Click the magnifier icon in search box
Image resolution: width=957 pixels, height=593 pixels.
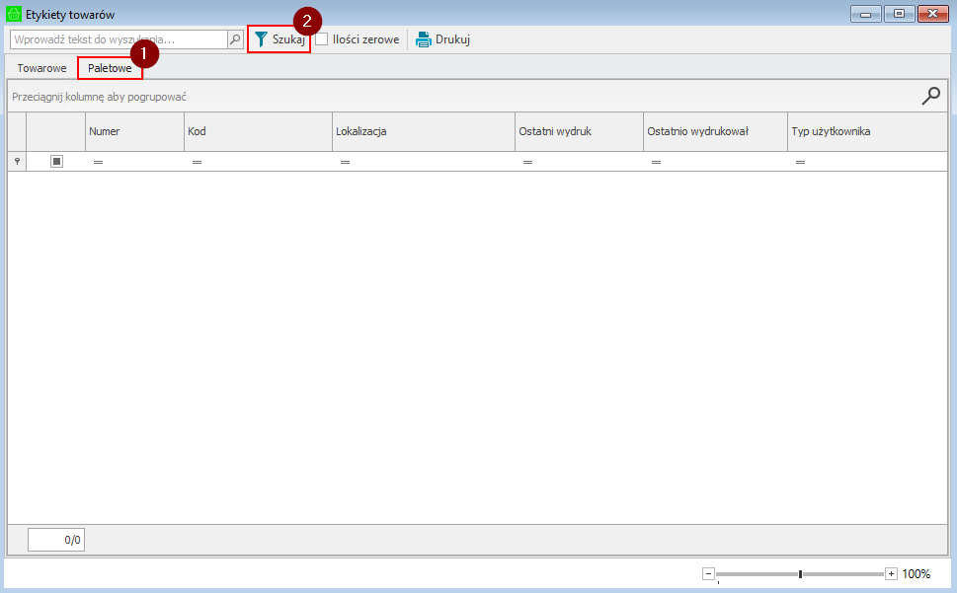click(235, 39)
